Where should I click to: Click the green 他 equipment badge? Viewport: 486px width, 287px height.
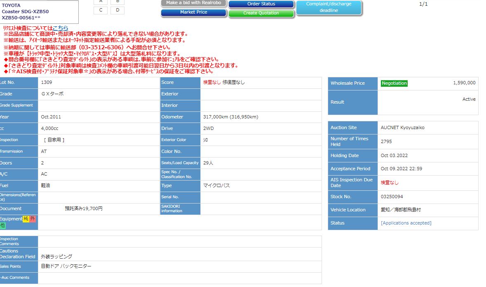click(x=3, y=225)
